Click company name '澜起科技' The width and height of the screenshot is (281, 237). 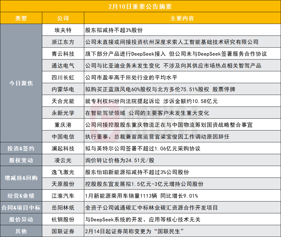[x=63, y=148]
